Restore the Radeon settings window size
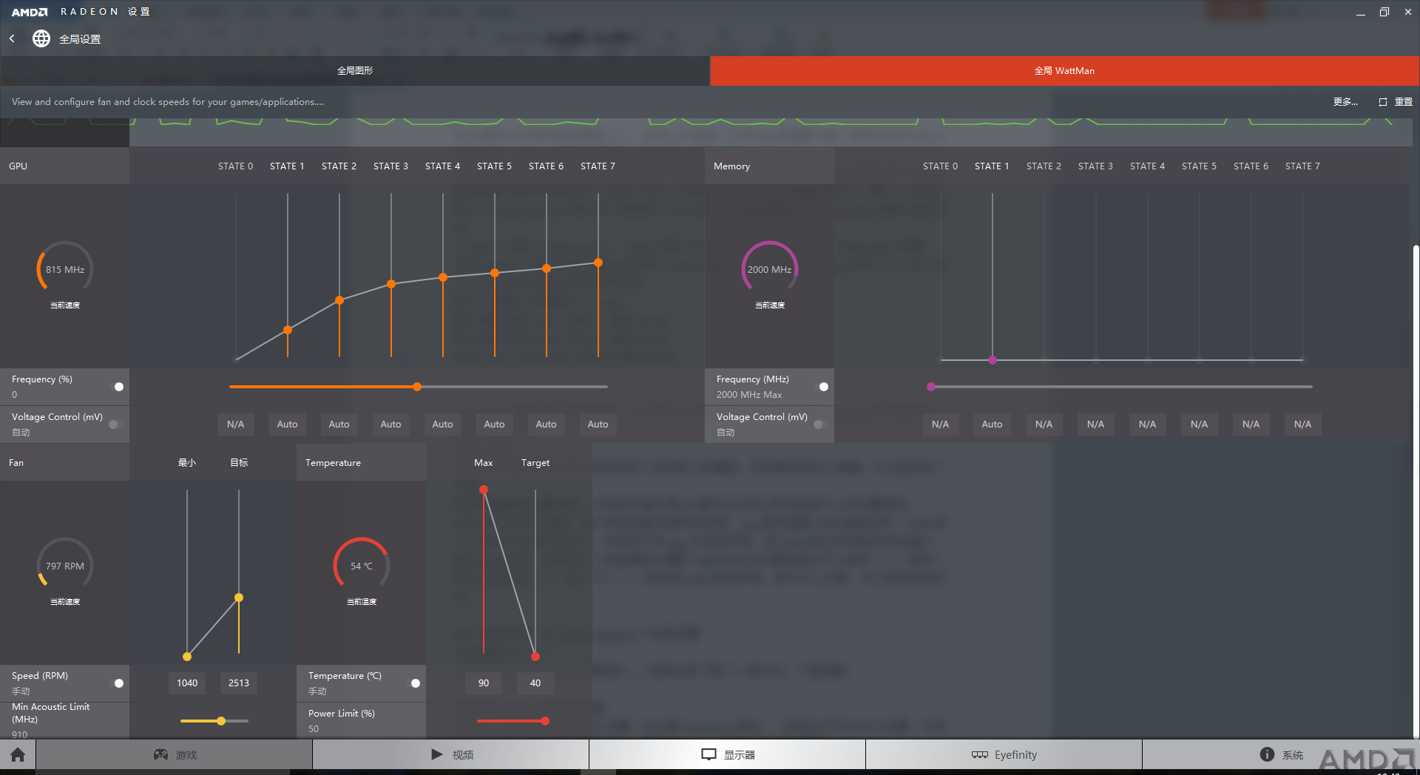The height and width of the screenshot is (775, 1420). [x=1384, y=12]
